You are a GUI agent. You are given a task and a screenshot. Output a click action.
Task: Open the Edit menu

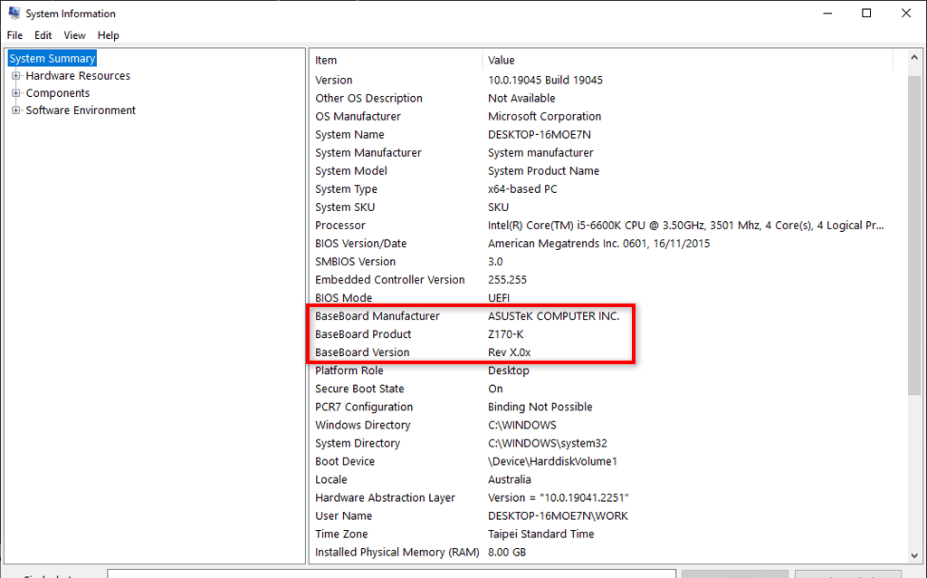[x=43, y=35]
